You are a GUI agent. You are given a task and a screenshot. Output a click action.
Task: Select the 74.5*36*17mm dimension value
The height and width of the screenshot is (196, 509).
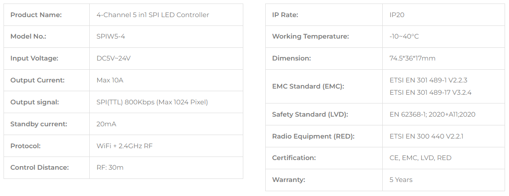click(x=412, y=58)
